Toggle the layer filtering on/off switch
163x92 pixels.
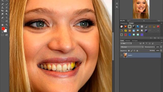(162, 43)
